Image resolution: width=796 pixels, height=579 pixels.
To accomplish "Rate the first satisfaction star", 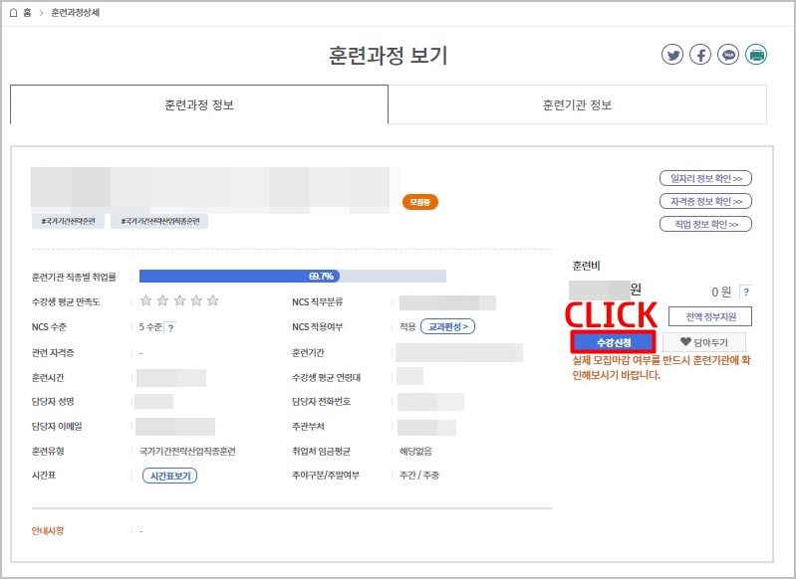I will [x=145, y=300].
